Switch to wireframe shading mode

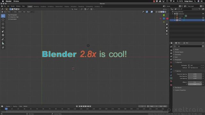coord(159,12)
